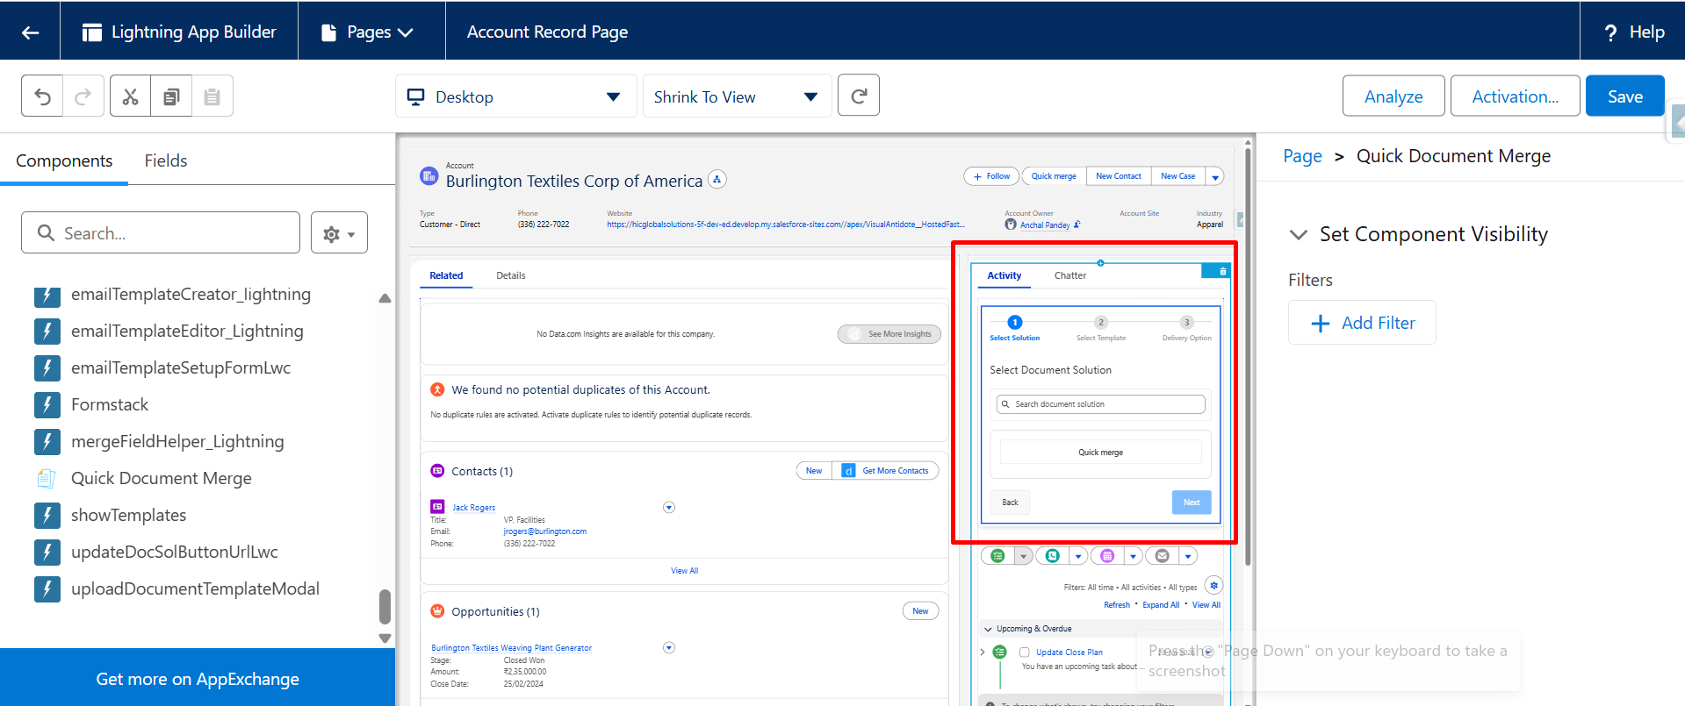Undo the last page change
The height and width of the screenshot is (706, 1685).
click(42, 96)
